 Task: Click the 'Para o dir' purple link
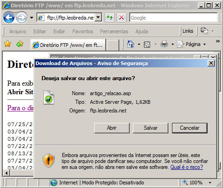point(20,108)
